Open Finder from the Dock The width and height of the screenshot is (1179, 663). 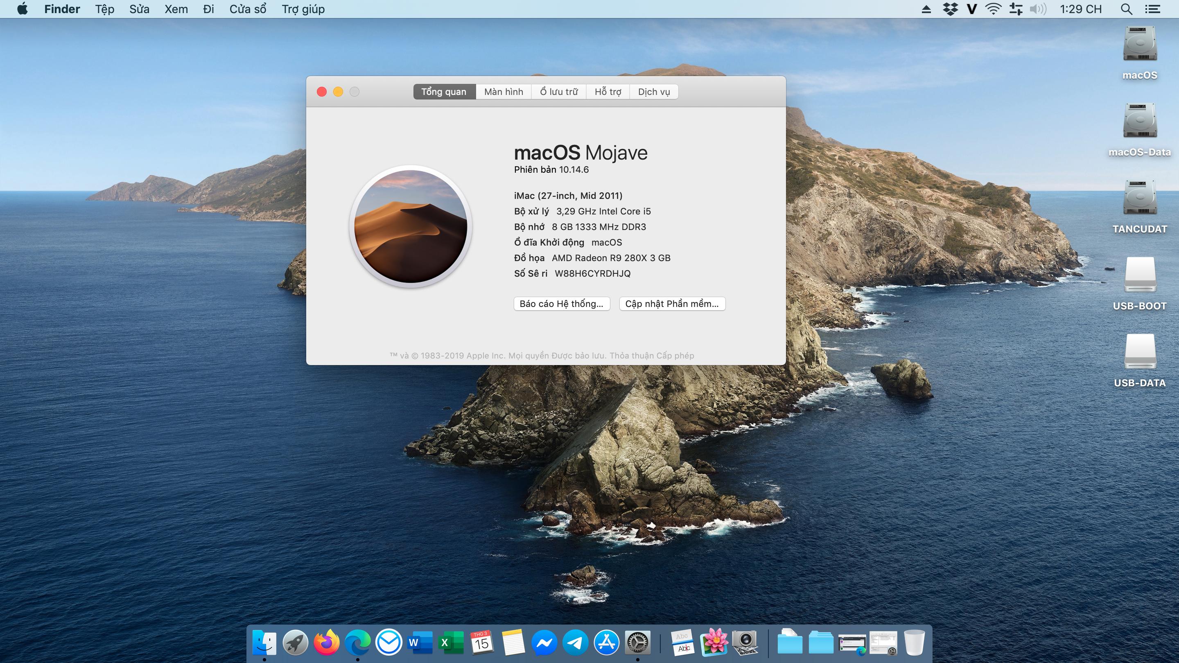264,643
